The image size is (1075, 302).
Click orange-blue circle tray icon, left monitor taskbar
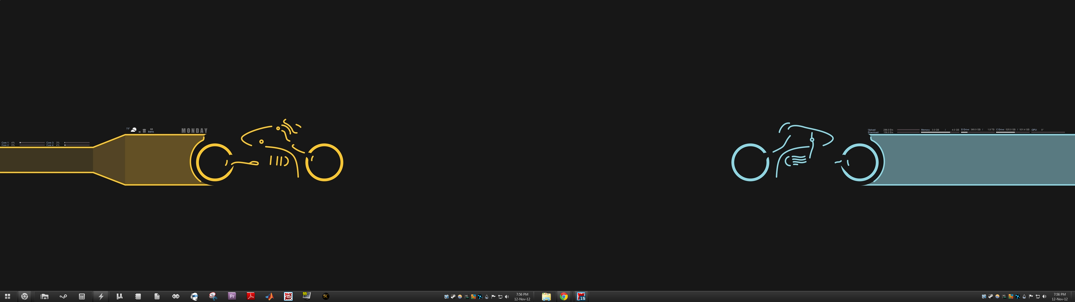[x=460, y=297]
